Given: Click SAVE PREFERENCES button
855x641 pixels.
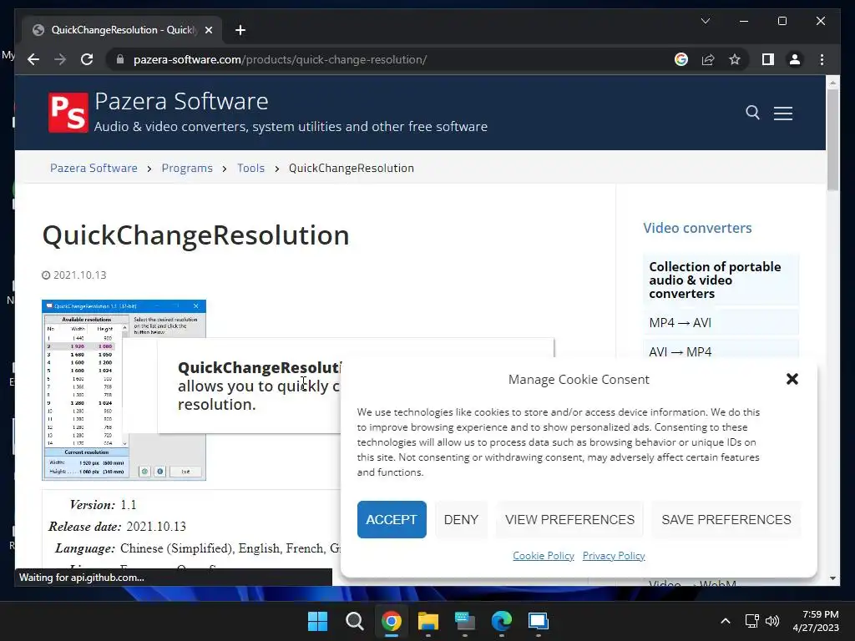Looking at the screenshot, I should [726, 519].
